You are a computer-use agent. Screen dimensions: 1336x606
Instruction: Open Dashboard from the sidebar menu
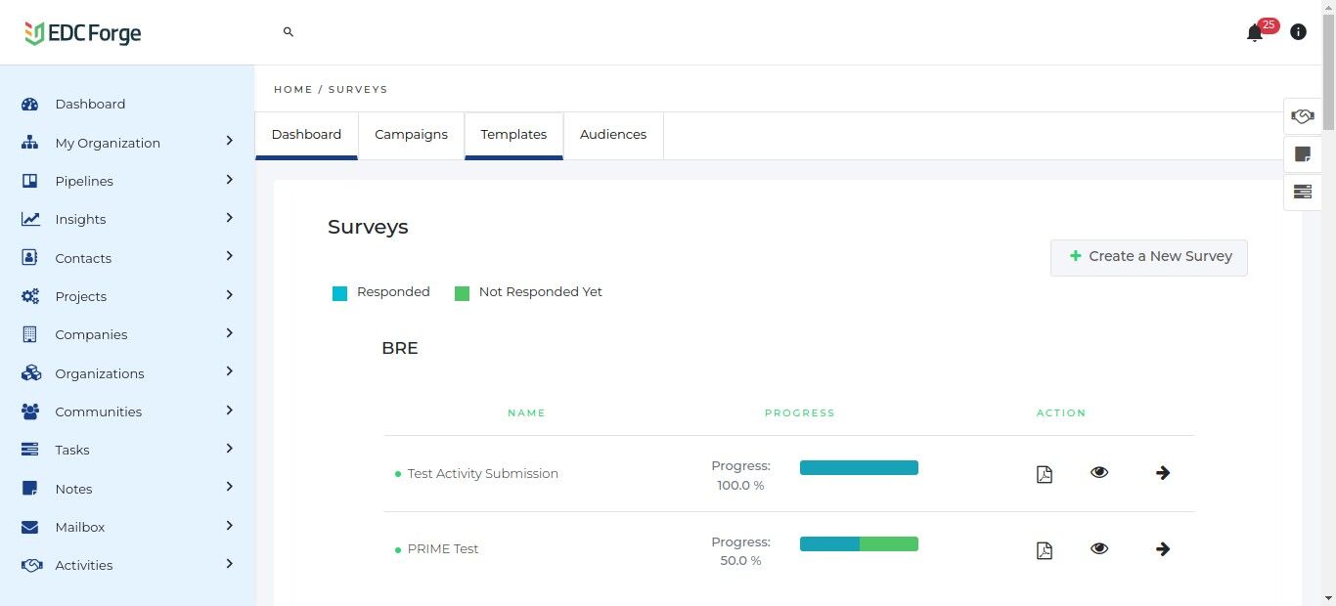tap(90, 105)
